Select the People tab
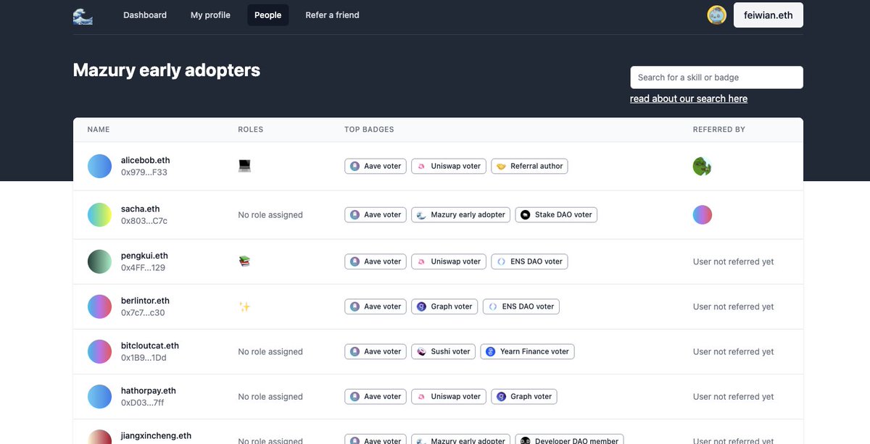 click(268, 15)
